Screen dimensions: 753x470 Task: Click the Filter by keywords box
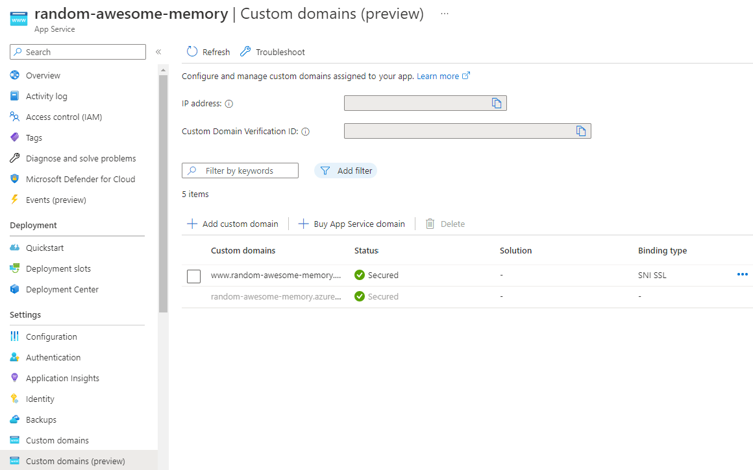[240, 170]
